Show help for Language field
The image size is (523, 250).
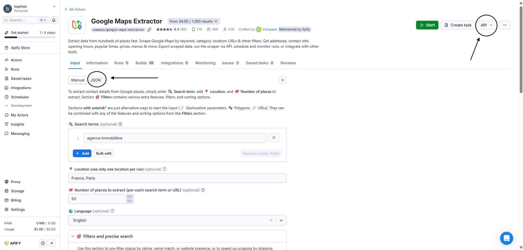(112, 211)
